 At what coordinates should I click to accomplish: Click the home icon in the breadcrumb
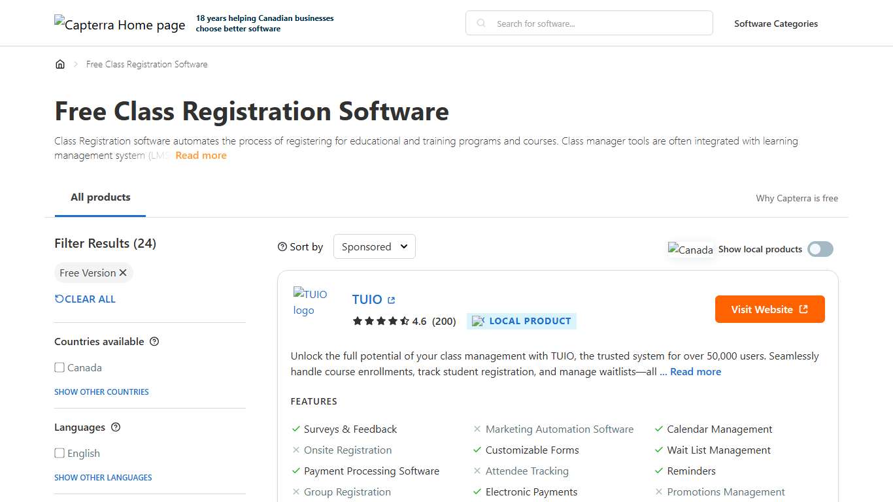(x=60, y=63)
